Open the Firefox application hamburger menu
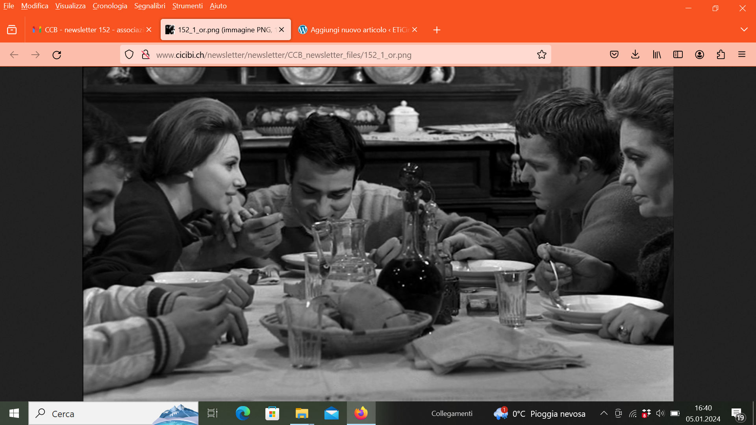This screenshot has height=425, width=756. (x=742, y=55)
